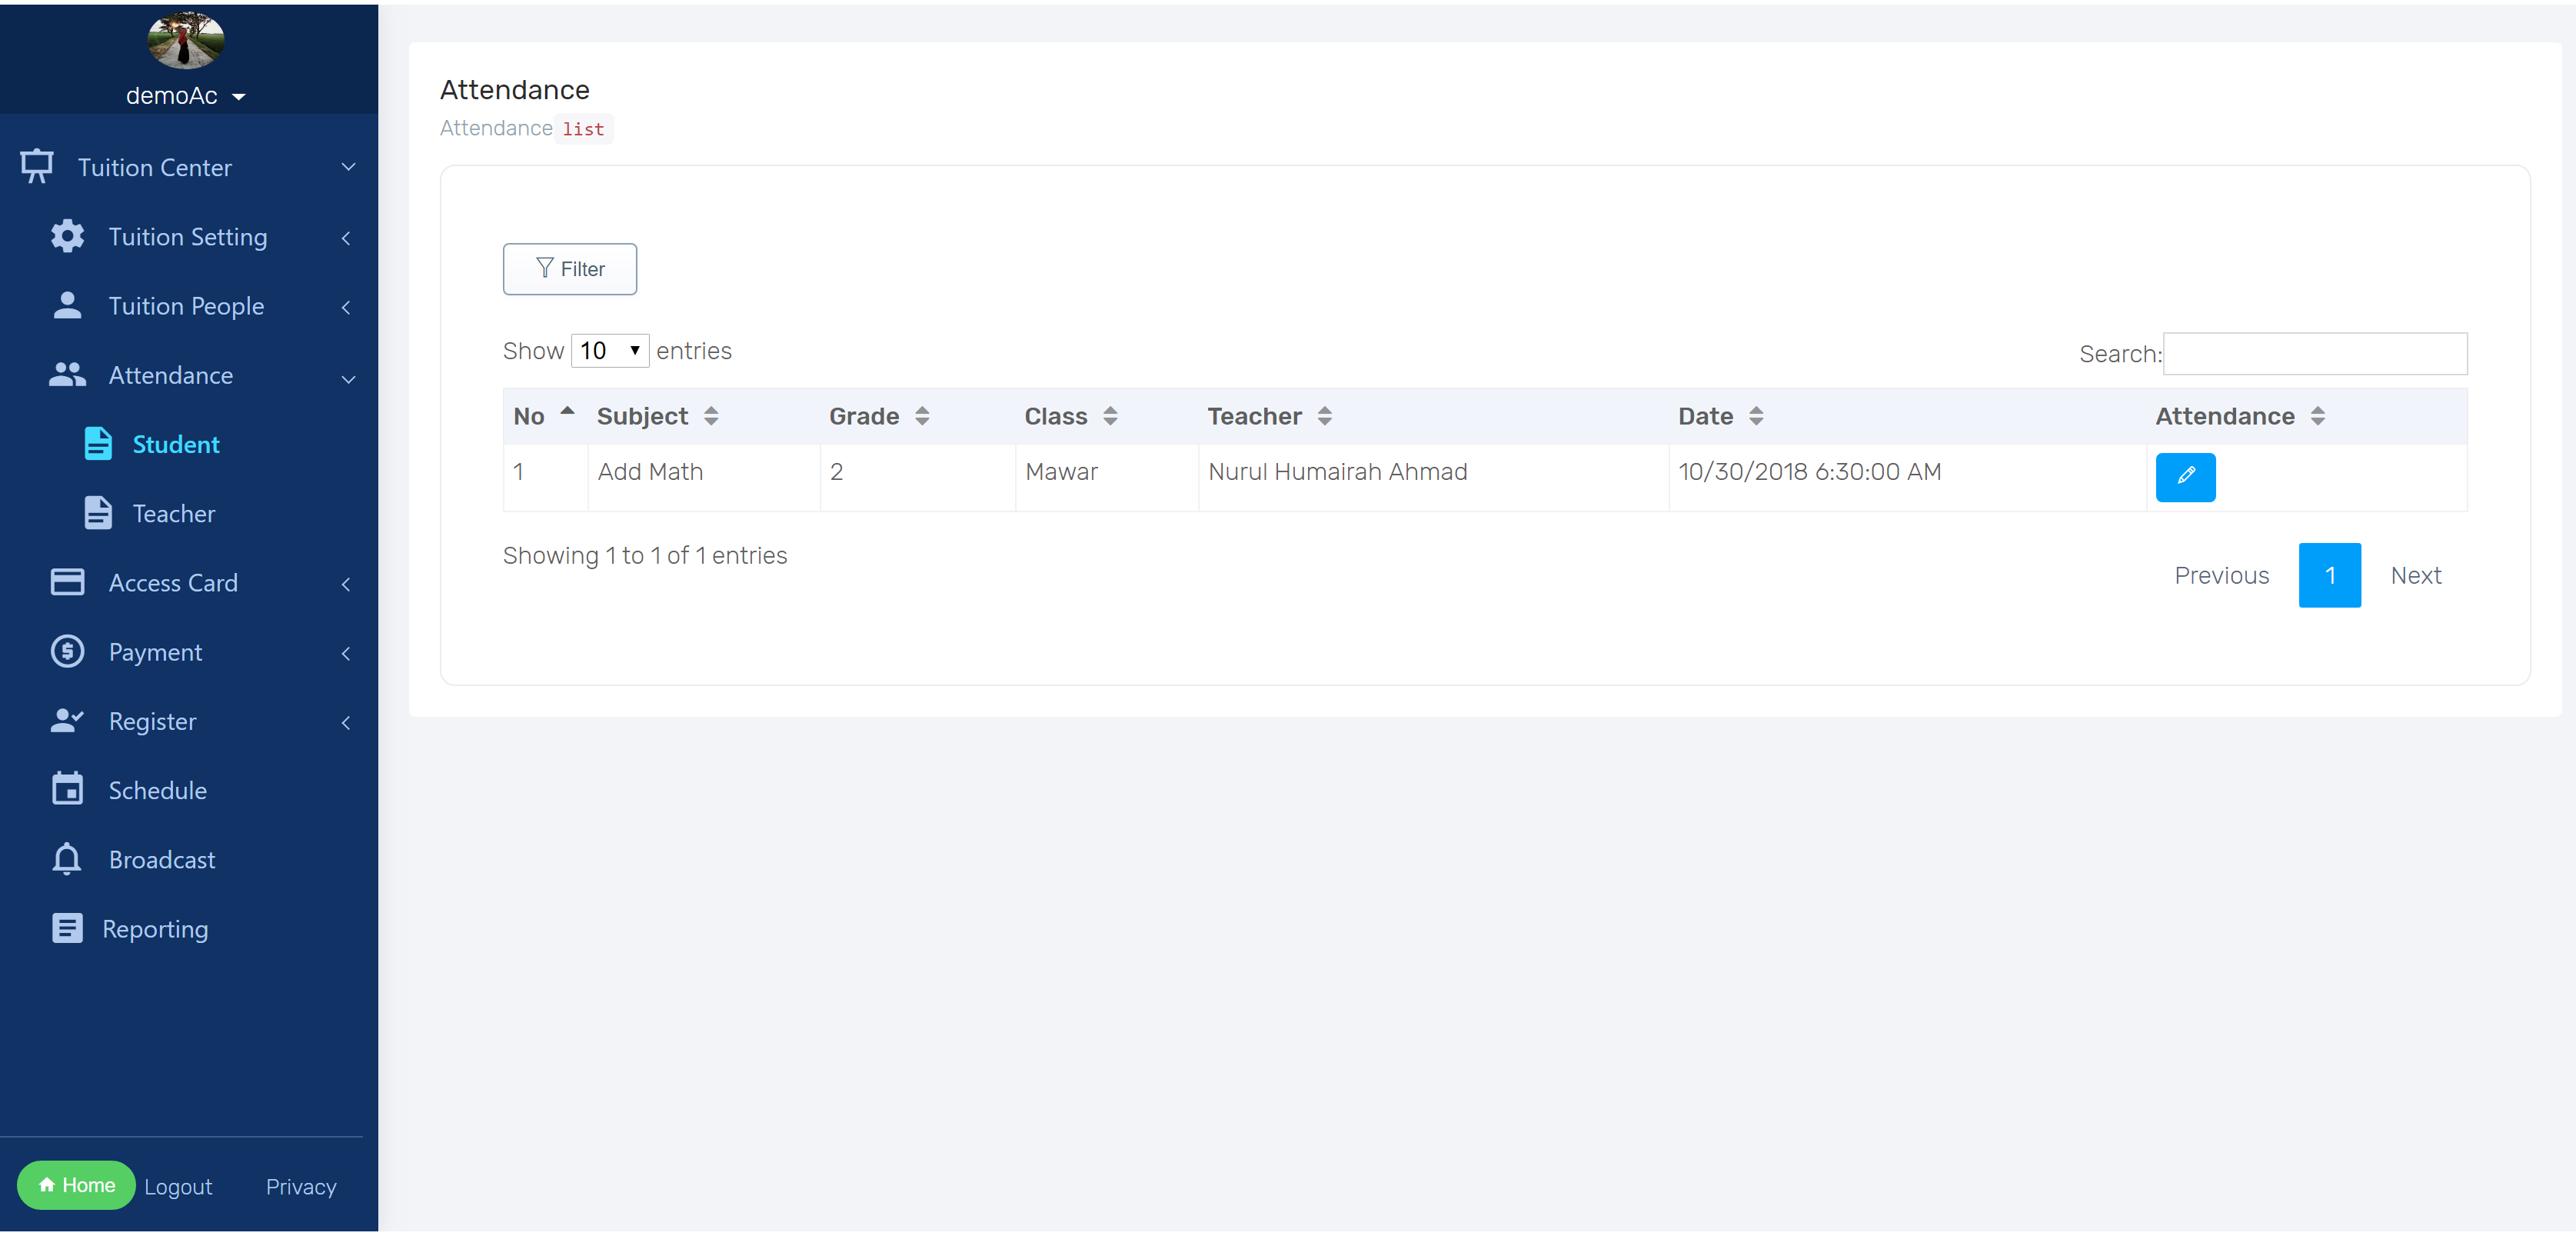Viewport: 2576px width, 1236px height.
Task: Open the Broadcast menu item
Action: [x=162, y=860]
